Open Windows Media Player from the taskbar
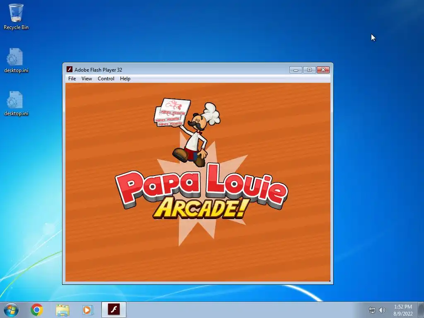424x318 pixels. [x=87, y=310]
